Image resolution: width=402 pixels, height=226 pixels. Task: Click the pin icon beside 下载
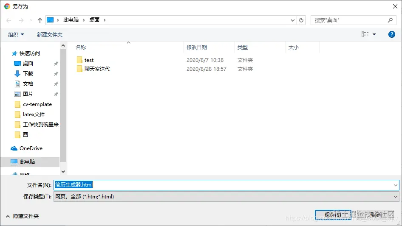point(56,74)
